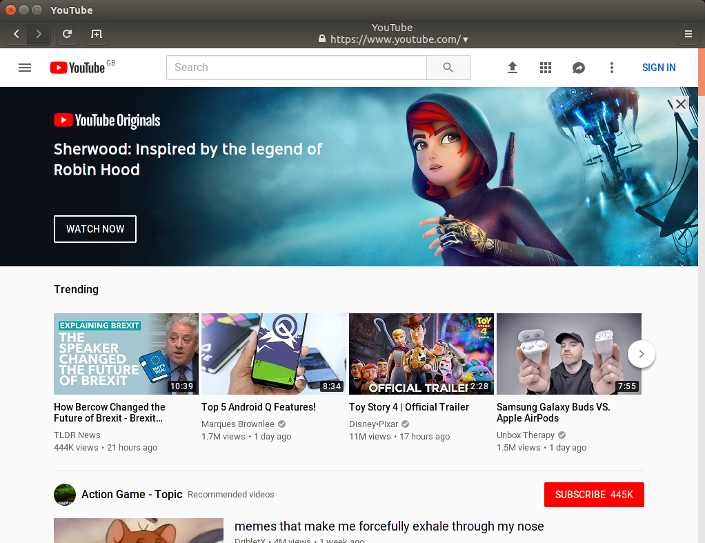Click 'memes that make me forcefully exhale' title

click(389, 526)
